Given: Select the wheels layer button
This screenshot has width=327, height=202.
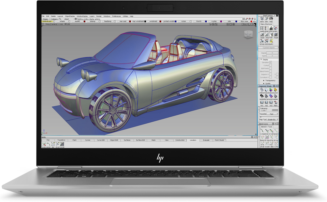Looking at the screenshot, I should click(x=62, y=22).
